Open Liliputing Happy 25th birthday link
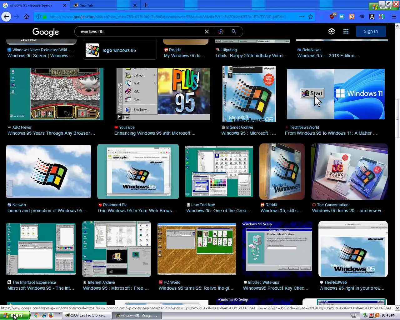Viewport: 400px width, 320px height. click(251, 56)
